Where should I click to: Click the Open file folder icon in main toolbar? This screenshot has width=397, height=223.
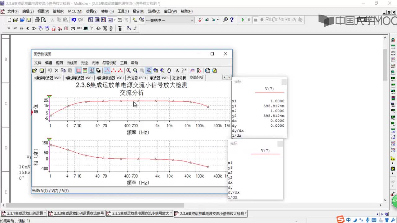[16, 20]
